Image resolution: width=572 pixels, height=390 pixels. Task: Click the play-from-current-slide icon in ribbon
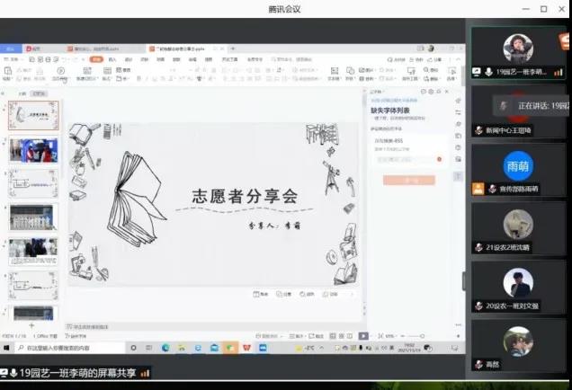pyautogui.click(x=60, y=70)
